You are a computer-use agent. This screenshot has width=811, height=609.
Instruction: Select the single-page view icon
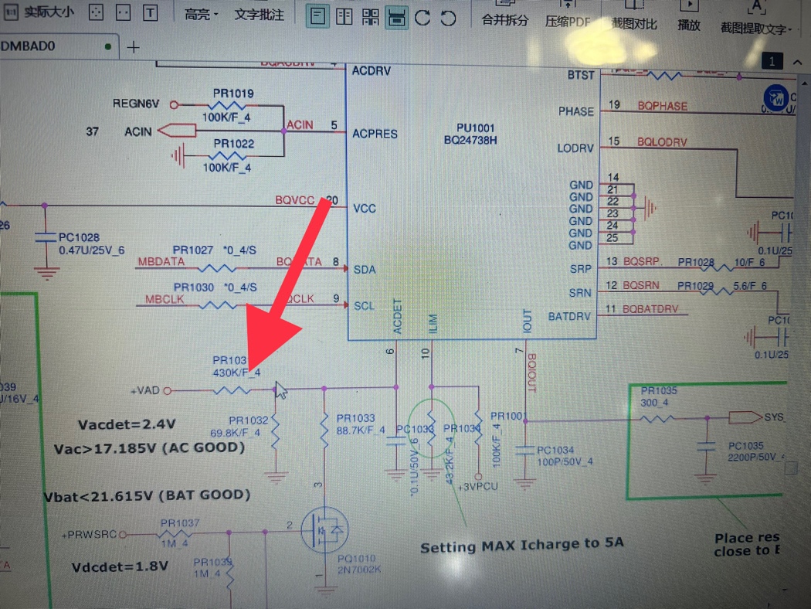[317, 16]
